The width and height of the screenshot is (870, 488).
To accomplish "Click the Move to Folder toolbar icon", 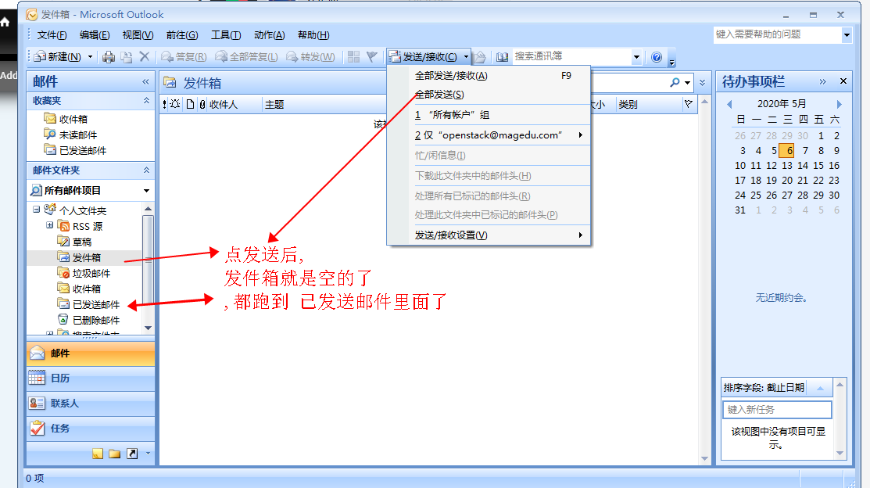I will coord(127,56).
